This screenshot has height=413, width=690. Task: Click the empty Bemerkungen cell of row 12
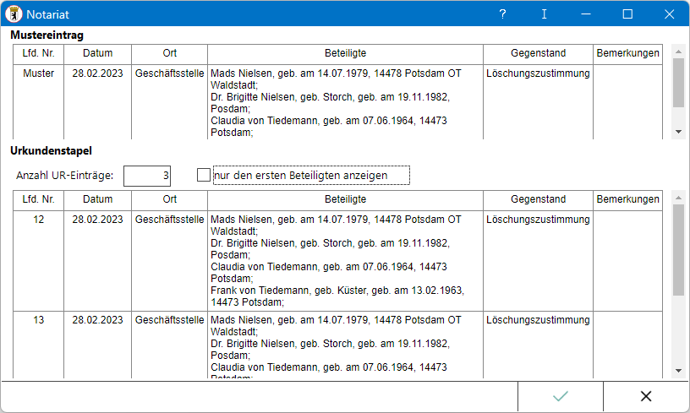[628, 261]
